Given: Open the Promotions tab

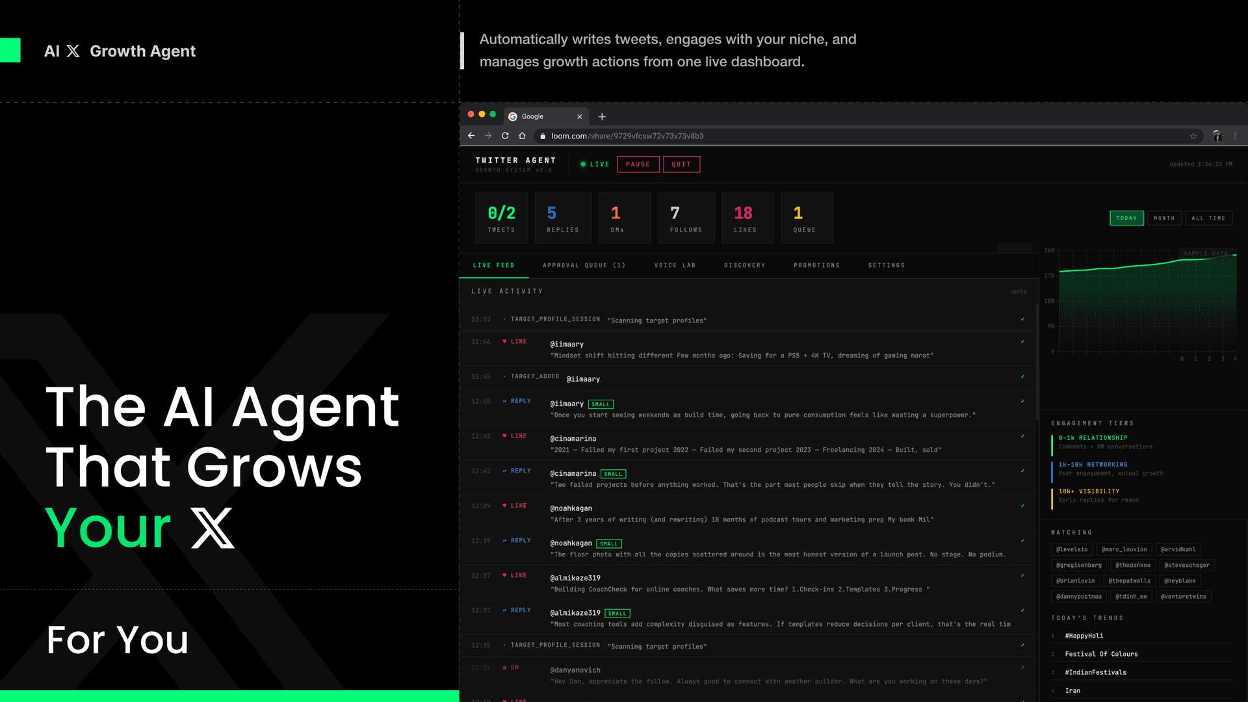Looking at the screenshot, I should point(816,265).
